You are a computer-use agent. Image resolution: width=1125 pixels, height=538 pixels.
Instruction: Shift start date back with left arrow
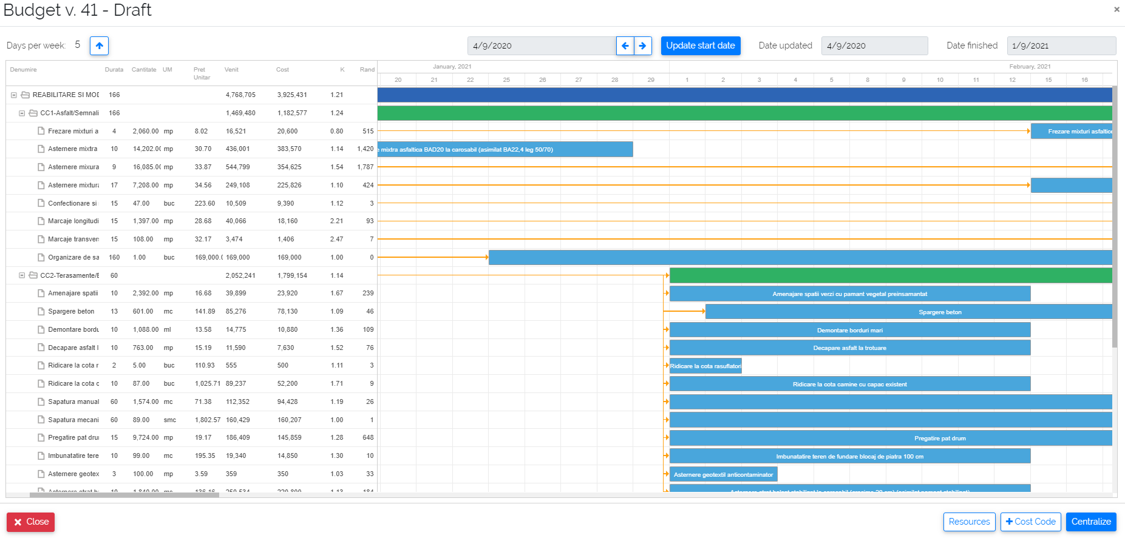pyautogui.click(x=625, y=45)
